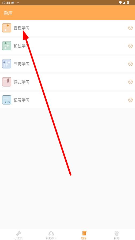Tap the green 和弦学习 chord icon
The width and height of the screenshot is (135, 240).
point(7,46)
